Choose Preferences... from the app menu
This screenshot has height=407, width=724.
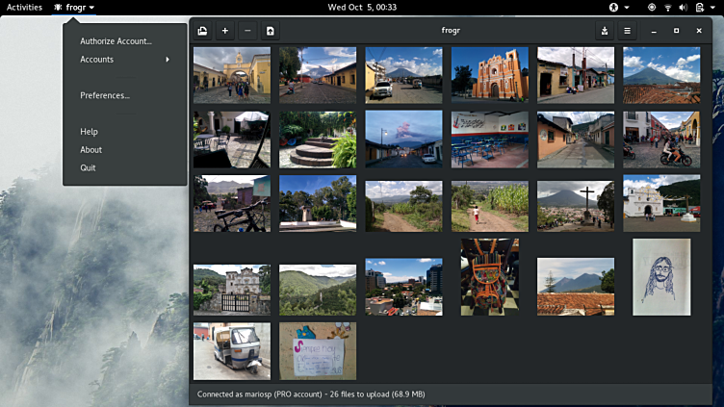click(x=105, y=95)
